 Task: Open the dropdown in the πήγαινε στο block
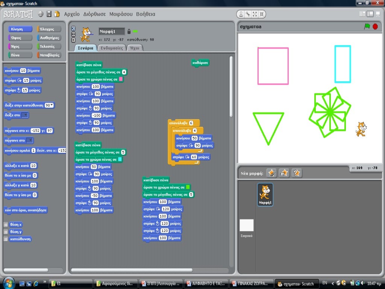(x=29, y=140)
